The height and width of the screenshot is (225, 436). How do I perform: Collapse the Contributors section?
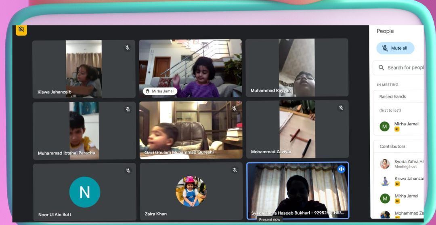tap(400, 146)
